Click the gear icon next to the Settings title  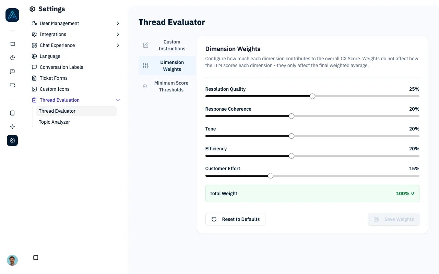pos(32,9)
